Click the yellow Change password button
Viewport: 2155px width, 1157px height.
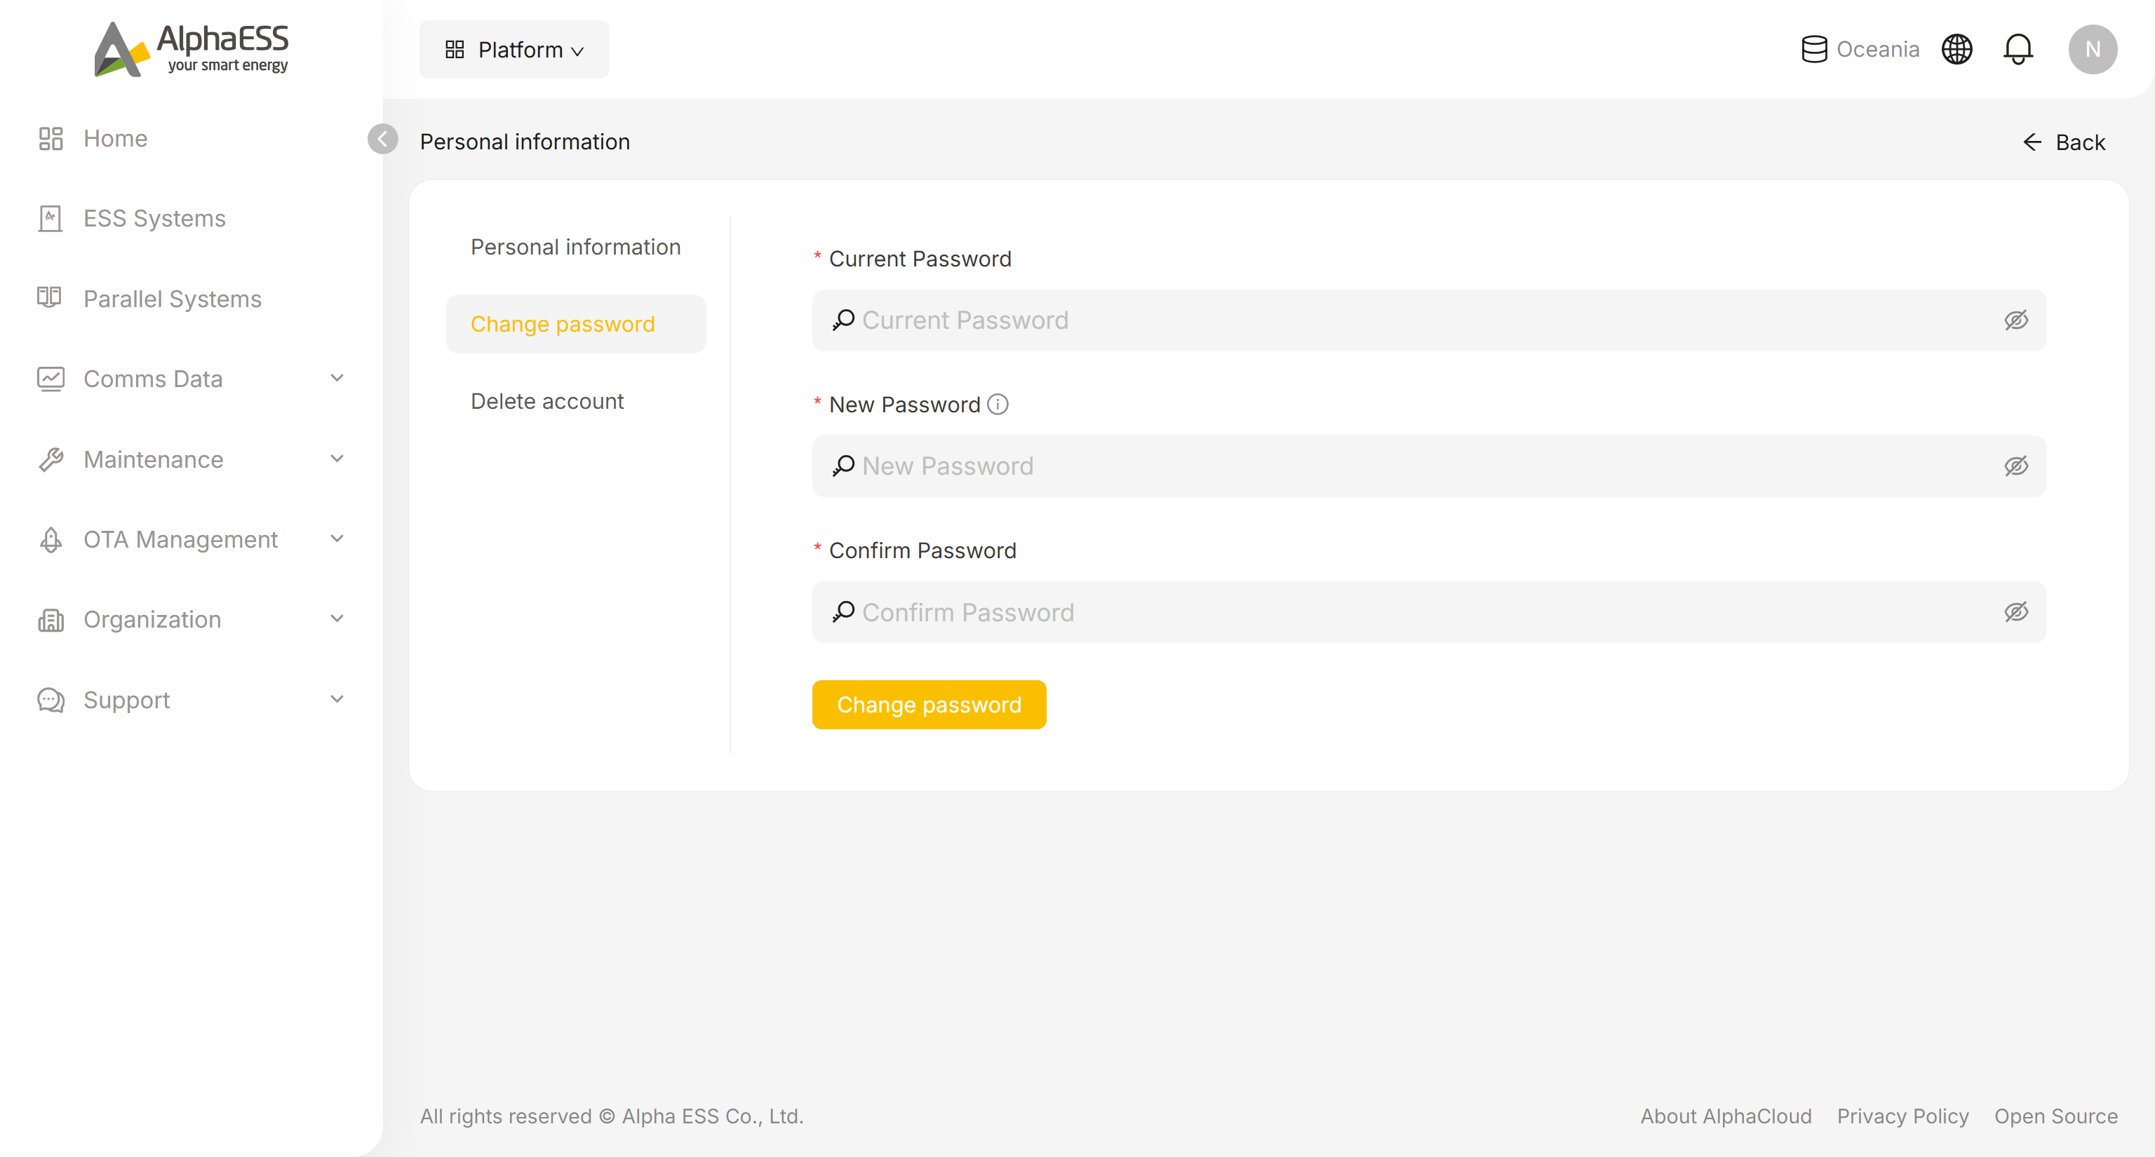(929, 705)
